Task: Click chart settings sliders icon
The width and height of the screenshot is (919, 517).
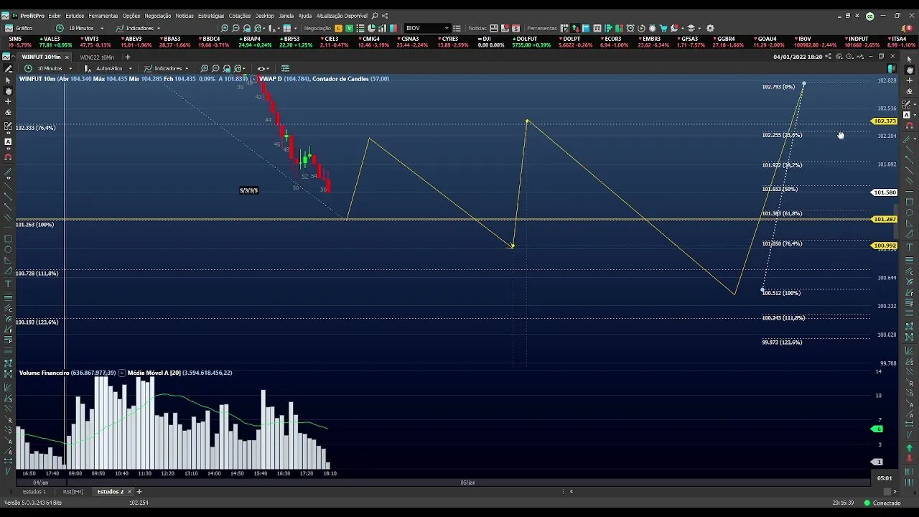Action: (x=285, y=68)
